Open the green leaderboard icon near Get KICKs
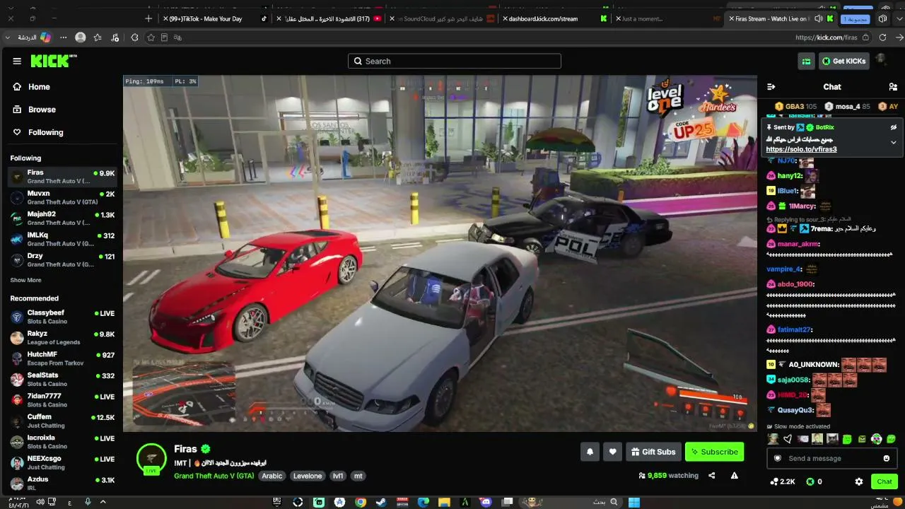Image resolution: width=905 pixels, height=509 pixels. [806, 62]
